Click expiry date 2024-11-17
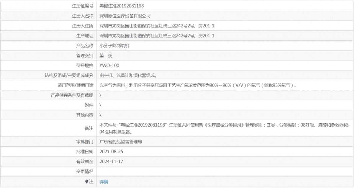 (111, 161)
